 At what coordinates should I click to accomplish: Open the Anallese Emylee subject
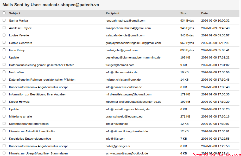20,28
